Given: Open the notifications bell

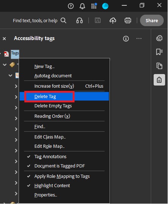Looking at the screenshot, I should click(82, 6).
